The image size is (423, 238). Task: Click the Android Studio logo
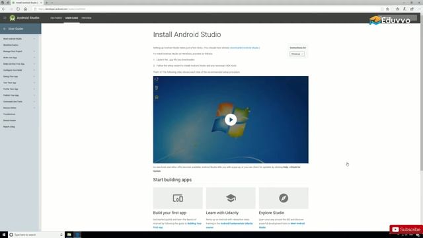(13, 18)
